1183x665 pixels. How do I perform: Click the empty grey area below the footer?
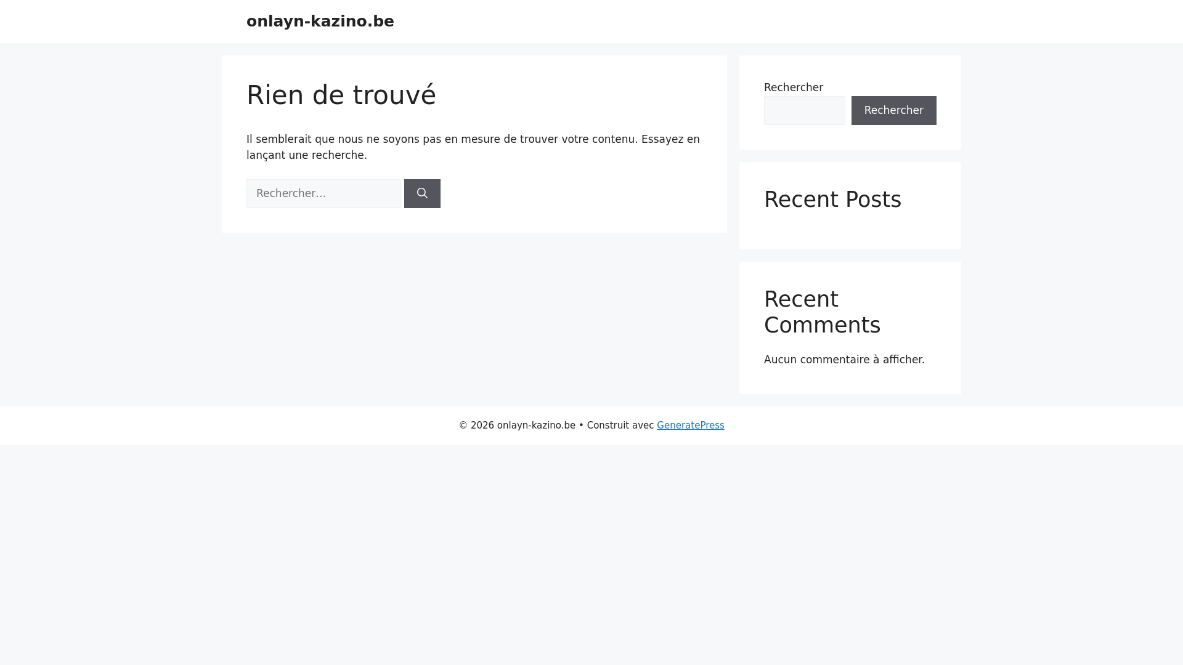(x=591, y=554)
